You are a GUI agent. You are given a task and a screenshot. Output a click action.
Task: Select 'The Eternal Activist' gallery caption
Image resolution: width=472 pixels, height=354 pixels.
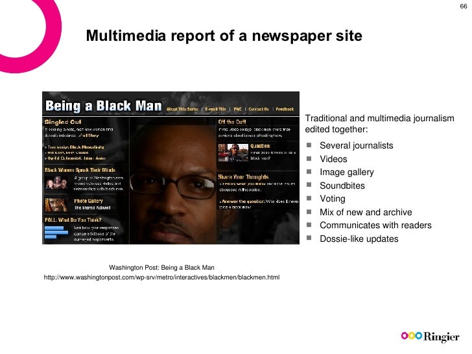(x=93, y=207)
